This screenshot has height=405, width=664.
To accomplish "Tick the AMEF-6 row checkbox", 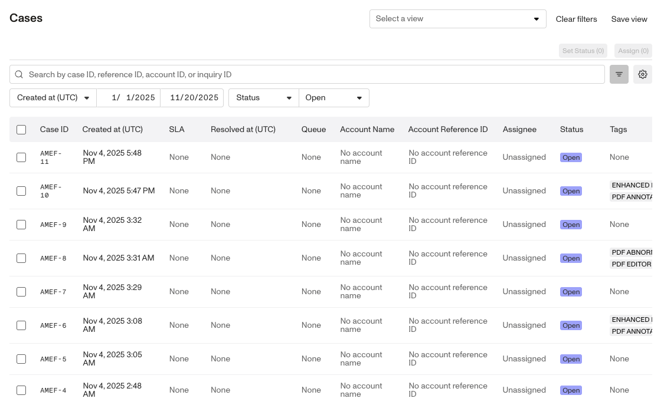I will pyautogui.click(x=21, y=325).
